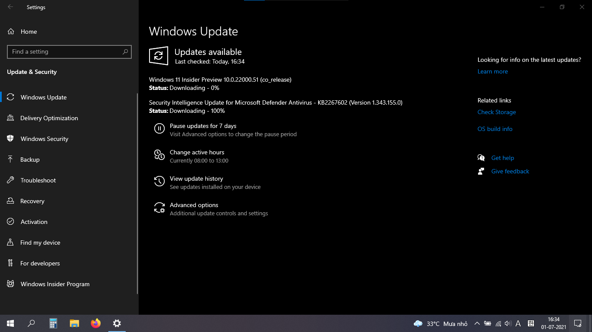The width and height of the screenshot is (592, 332).
Task: Open the OS build info link
Action: [x=495, y=129]
